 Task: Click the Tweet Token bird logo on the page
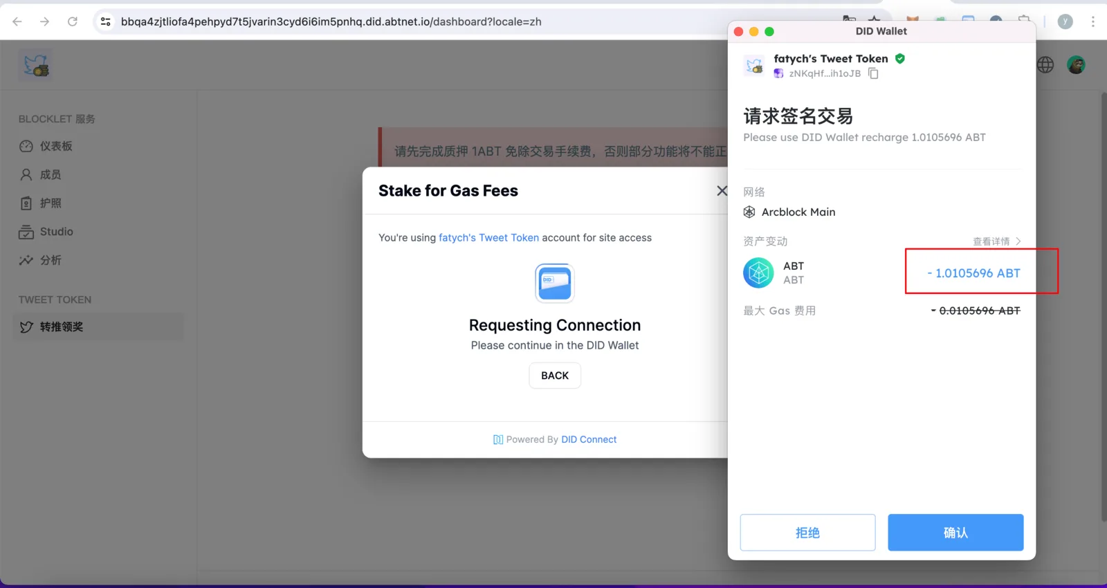point(35,65)
